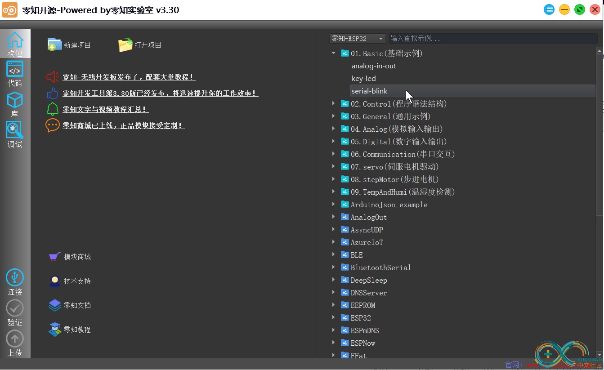
Task: Click the red megaphone announcement icon
Action: [x=53, y=77]
